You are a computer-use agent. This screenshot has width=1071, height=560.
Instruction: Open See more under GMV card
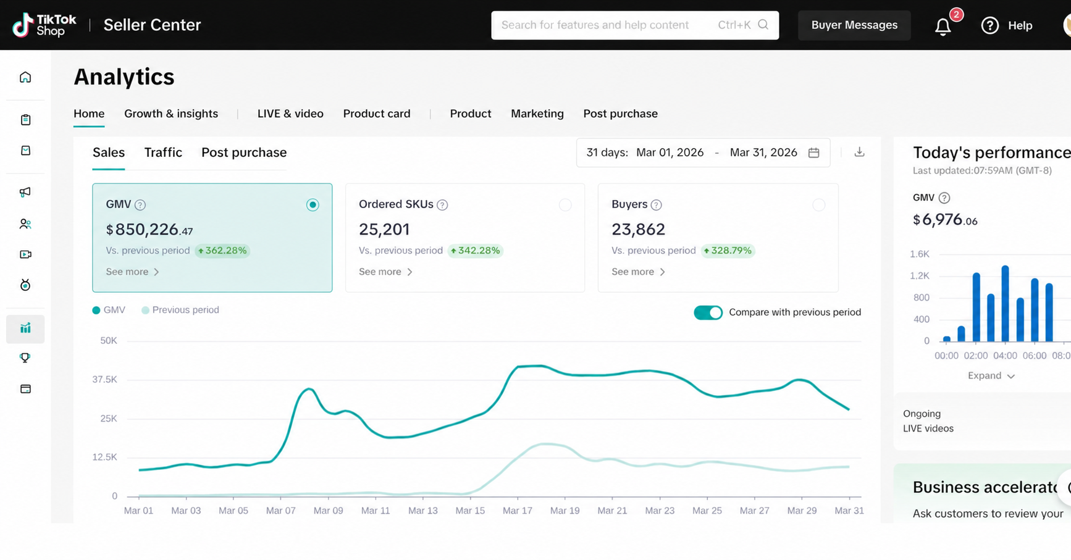(x=132, y=272)
